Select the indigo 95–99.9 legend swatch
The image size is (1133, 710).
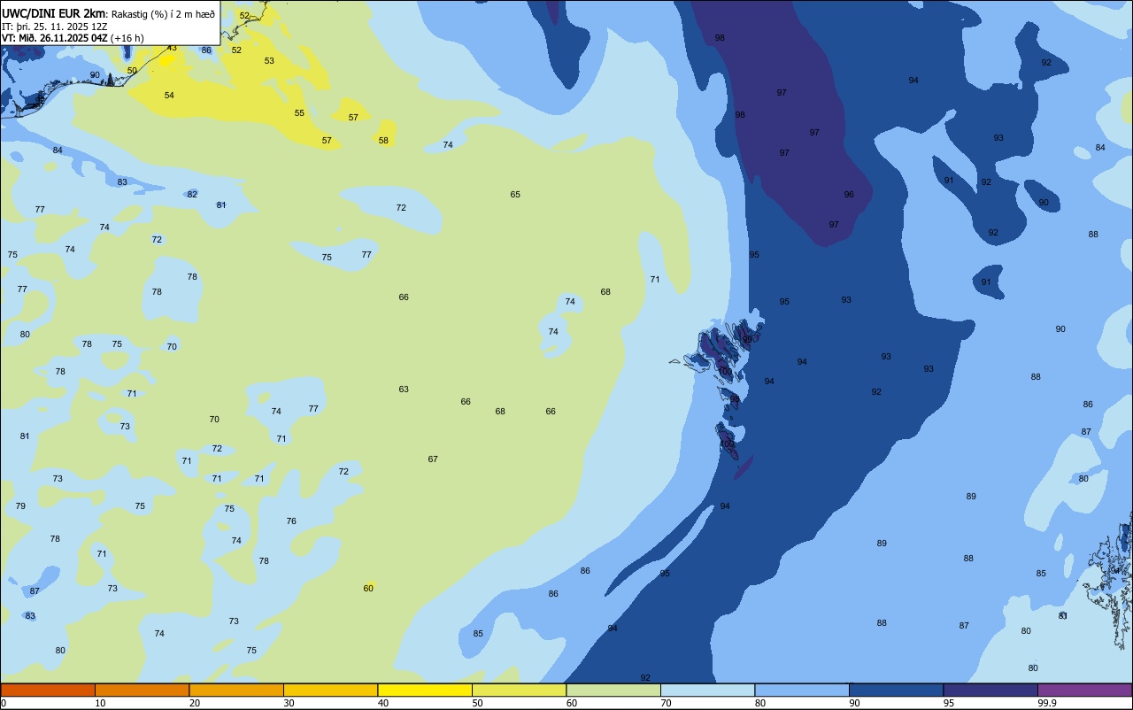coord(990,690)
